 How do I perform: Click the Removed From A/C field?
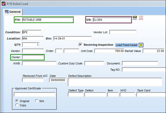[x=33, y=80]
